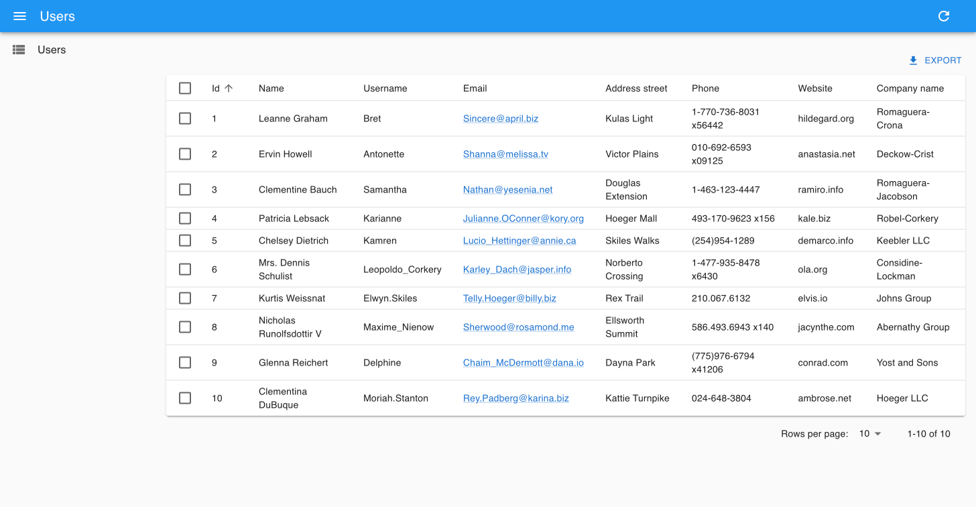The height and width of the screenshot is (507, 976).
Task: Sort by the Address street column header
Action: click(x=636, y=88)
